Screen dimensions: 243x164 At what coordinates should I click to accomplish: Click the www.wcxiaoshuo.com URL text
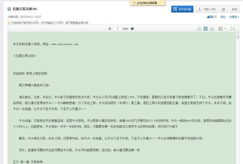(x=65, y=44)
